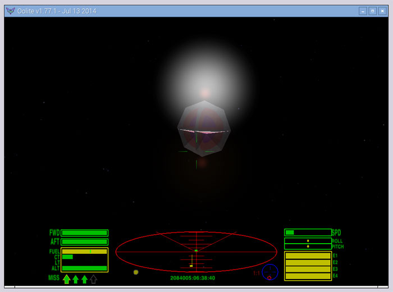Viewport: 393px width, 292px height.
Task: Minimize the Oolite window
Action: [363, 11]
